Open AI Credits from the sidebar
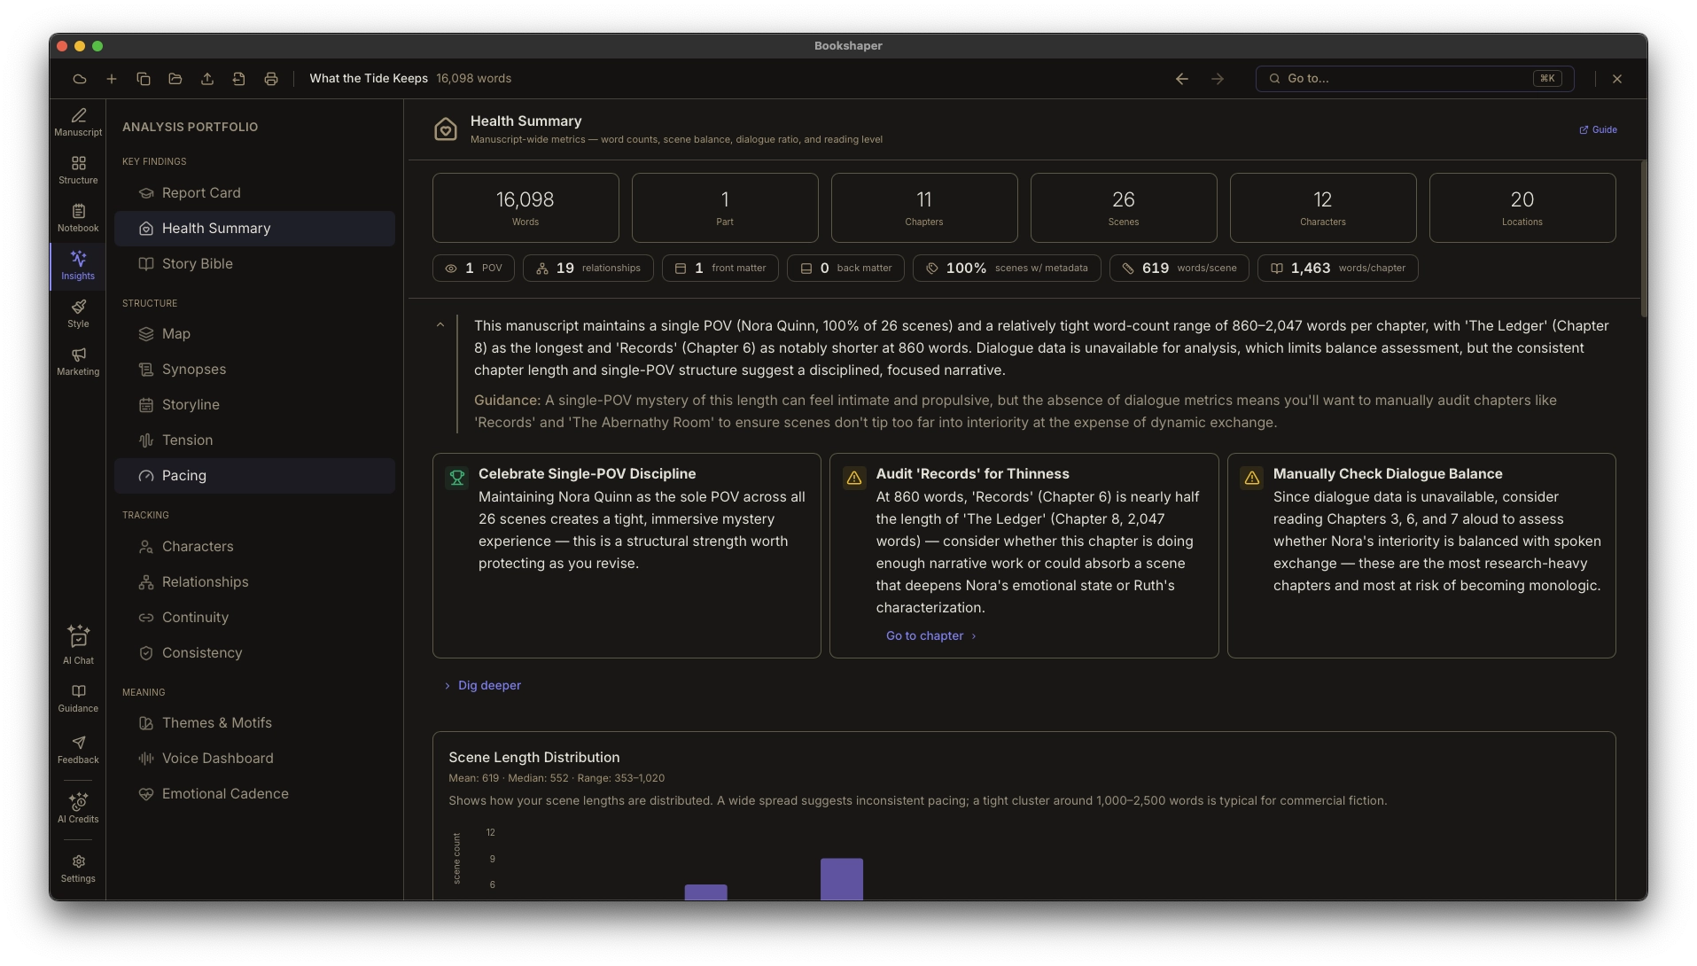The height and width of the screenshot is (966, 1697). coord(78,808)
